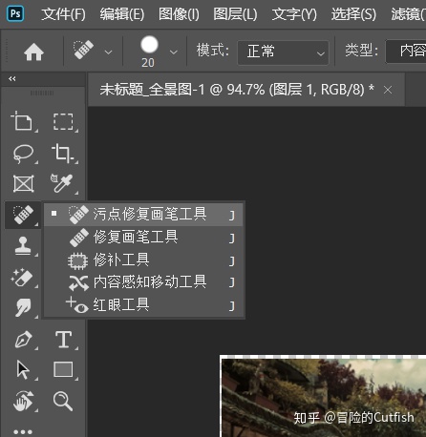
Task: Open the 滤镜 menu
Action: tap(408, 14)
